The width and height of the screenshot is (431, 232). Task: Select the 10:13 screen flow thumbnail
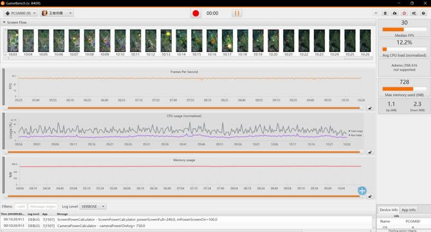pyautogui.click(x=166, y=41)
